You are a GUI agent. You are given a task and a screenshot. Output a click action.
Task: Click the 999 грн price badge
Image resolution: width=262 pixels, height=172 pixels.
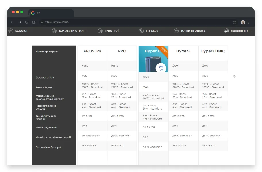tap(161, 68)
